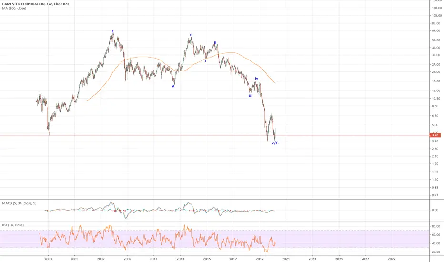Click the 105.00 price scale label
444x262 pixels.
click(436, 16)
